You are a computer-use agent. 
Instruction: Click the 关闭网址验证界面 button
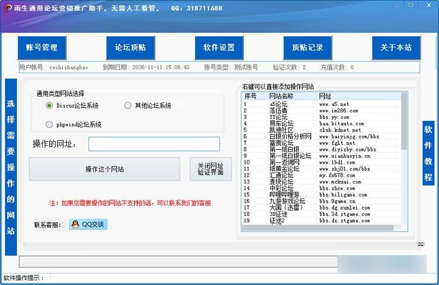pos(210,169)
